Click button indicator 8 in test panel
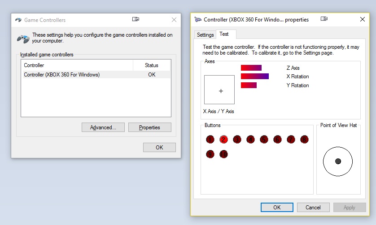Viewport: 376px width, 225px height. point(304,140)
